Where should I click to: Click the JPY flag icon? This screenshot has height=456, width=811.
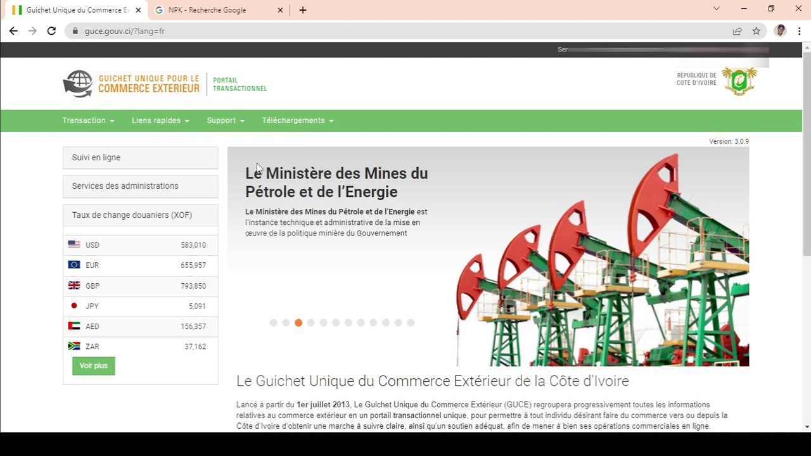pyautogui.click(x=74, y=306)
